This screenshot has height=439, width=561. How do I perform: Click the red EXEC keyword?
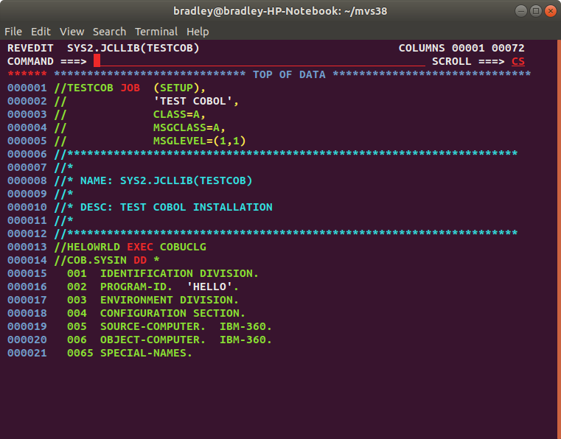coord(140,247)
